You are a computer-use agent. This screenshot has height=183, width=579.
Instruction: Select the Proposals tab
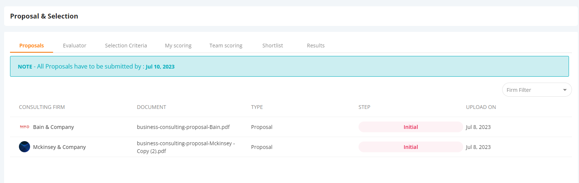32,46
